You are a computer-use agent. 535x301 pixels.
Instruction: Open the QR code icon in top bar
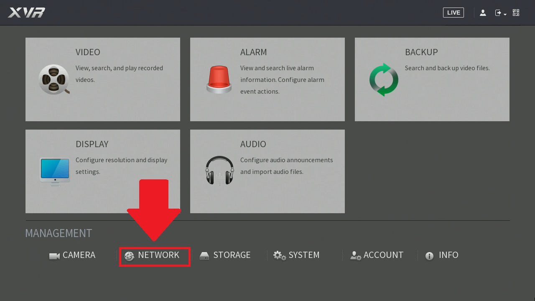tap(516, 13)
